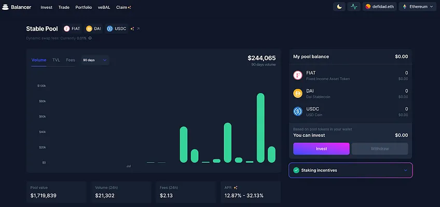Open the veBAL menu item
The image size is (440, 207).
point(104,7)
